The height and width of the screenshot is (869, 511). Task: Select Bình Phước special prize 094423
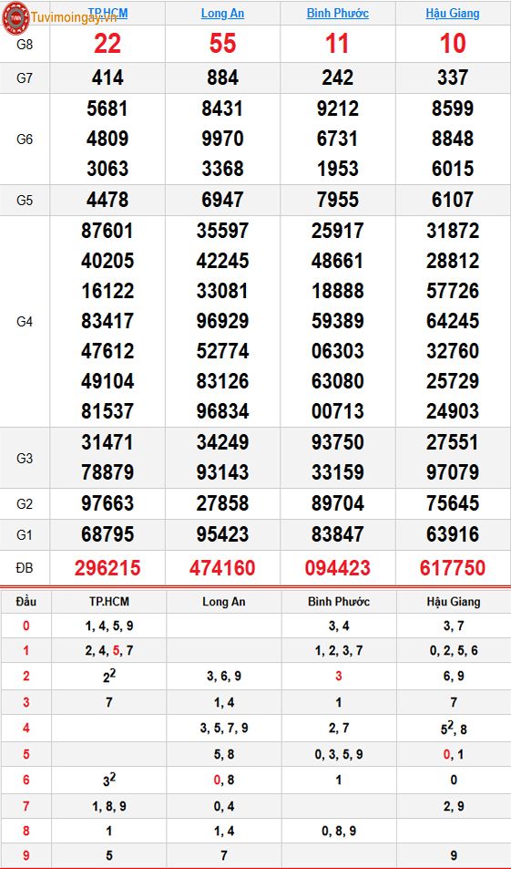click(338, 568)
